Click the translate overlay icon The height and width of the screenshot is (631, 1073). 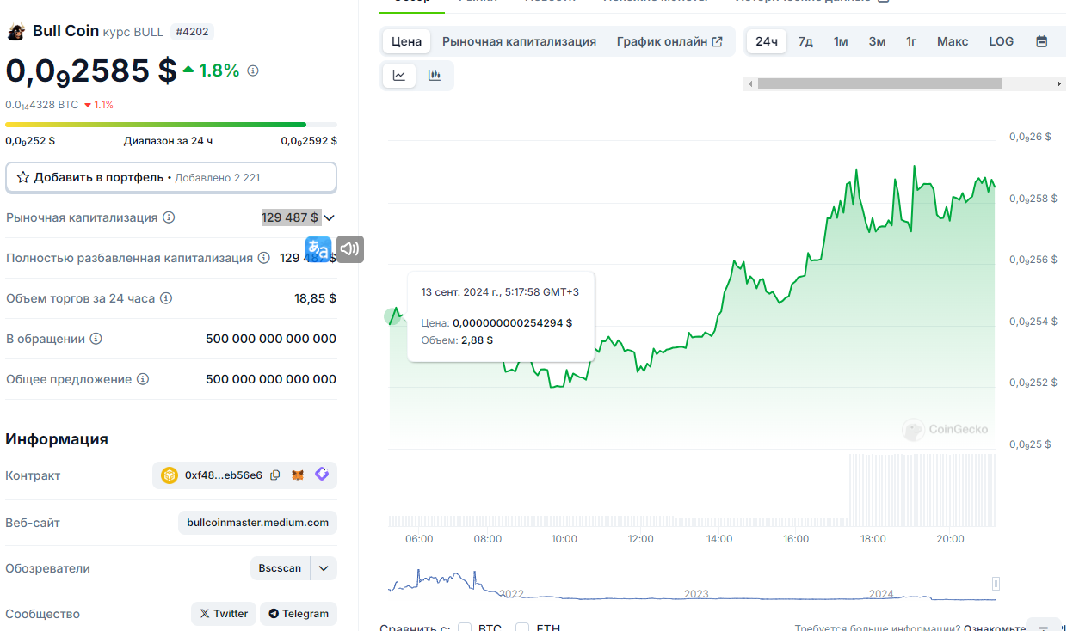318,249
